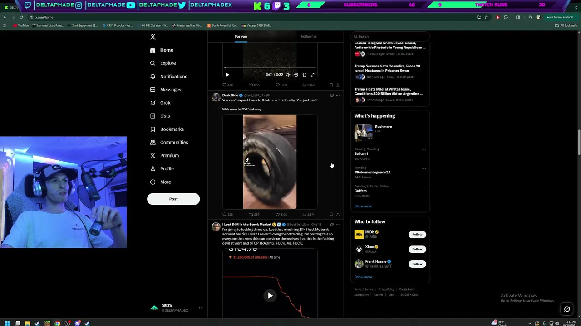Open Profile in the sidebar

tap(162, 168)
